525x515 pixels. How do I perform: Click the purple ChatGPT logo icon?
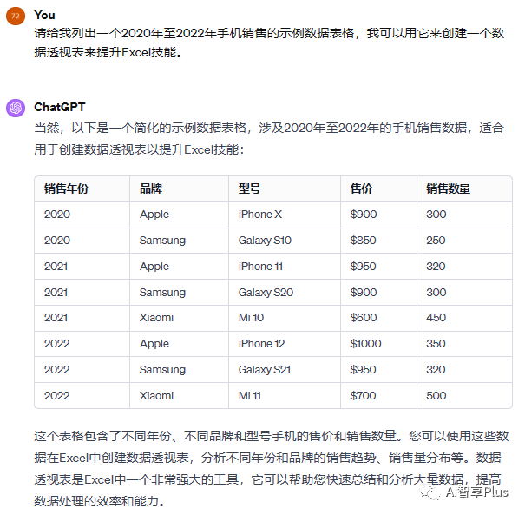[16, 108]
